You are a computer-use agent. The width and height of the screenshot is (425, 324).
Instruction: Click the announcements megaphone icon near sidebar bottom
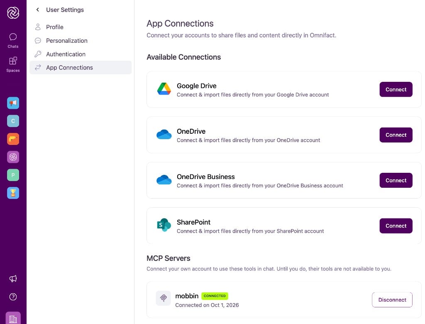click(x=13, y=279)
